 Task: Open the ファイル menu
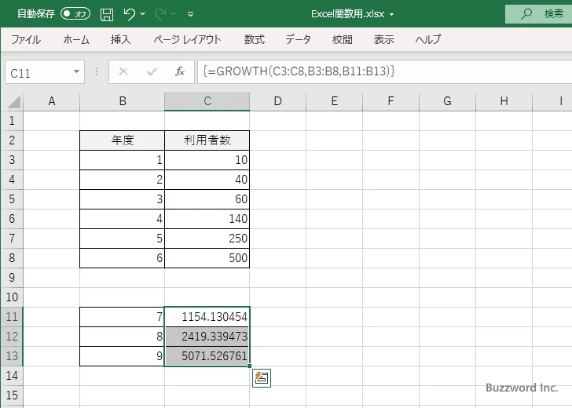pos(26,39)
